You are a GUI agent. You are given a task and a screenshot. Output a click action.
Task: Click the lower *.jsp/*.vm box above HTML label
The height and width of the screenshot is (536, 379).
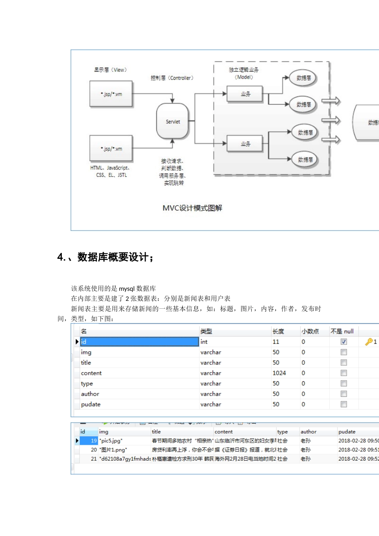point(111,148)
